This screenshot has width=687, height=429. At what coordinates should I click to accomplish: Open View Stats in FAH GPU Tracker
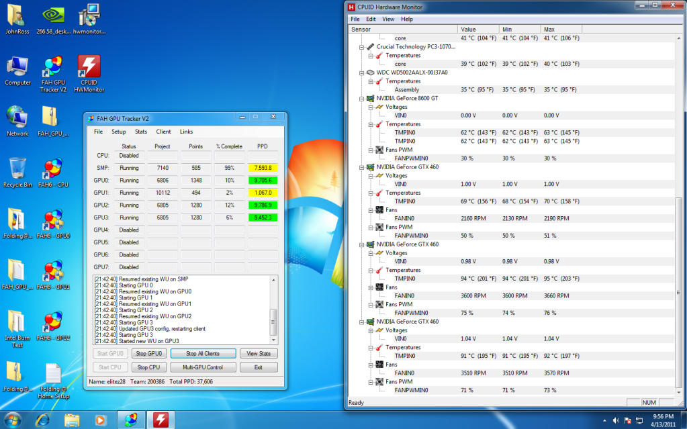259,354
